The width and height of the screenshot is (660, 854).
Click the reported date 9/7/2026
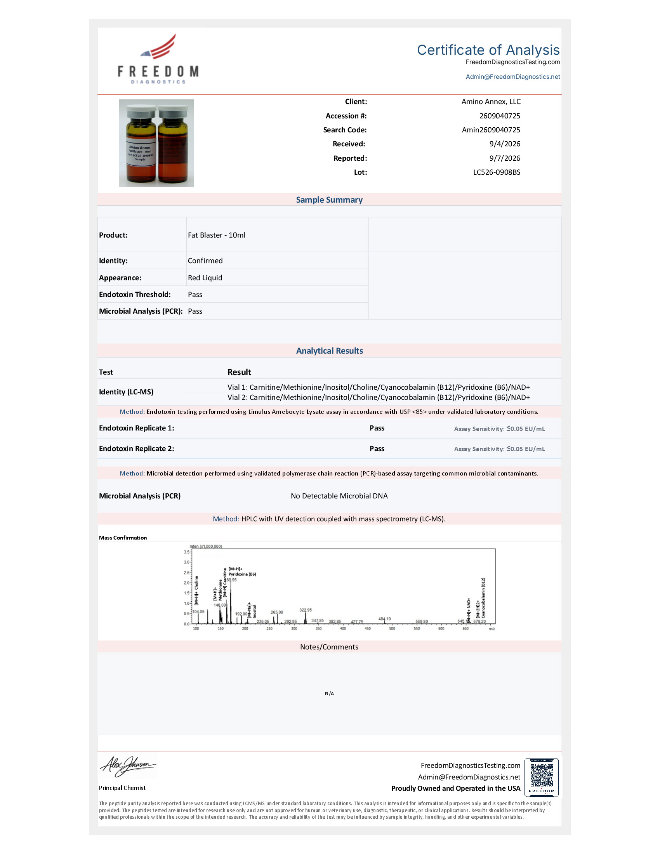click(x=505, y=158)
